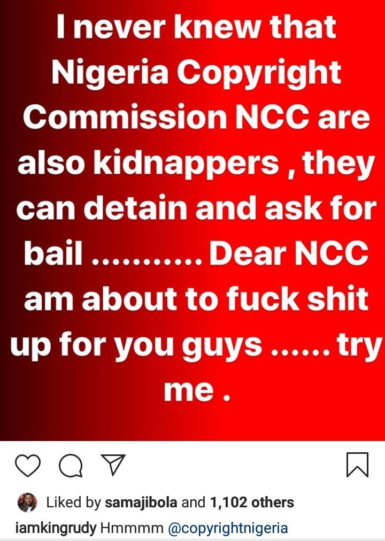Click the 'Liked by' text
The image size is (385, 541).
click(x=73, y=503)
